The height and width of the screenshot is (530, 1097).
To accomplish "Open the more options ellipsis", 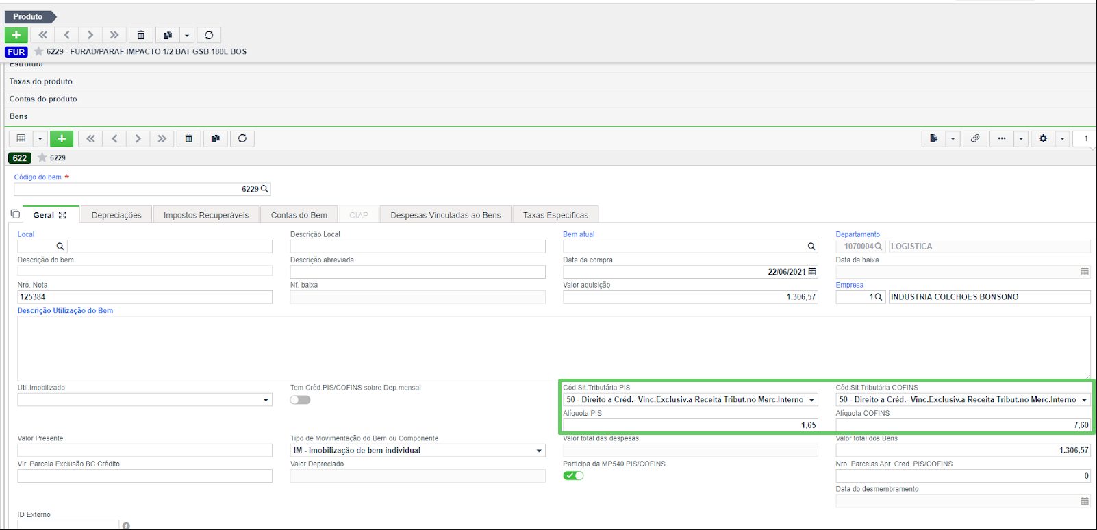I will [1002, 138].
